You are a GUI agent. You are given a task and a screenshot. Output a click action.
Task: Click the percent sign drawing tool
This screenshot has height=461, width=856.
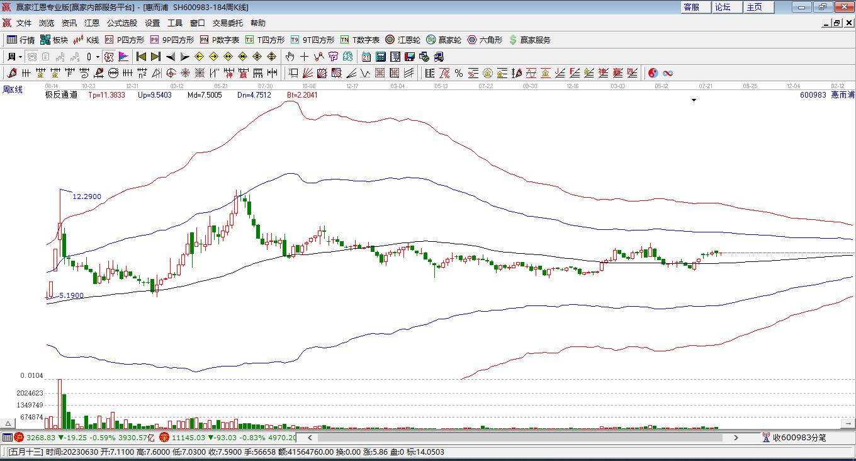[459, 73]
